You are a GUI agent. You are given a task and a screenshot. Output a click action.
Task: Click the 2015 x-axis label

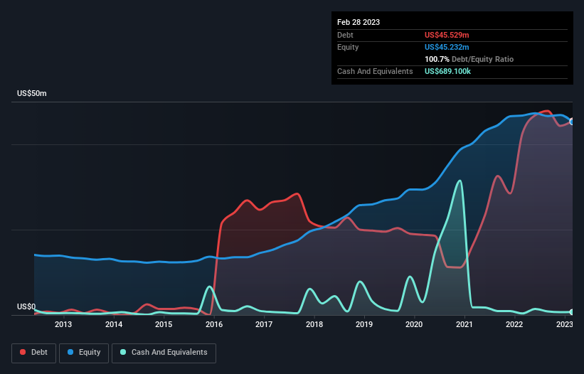164,324
